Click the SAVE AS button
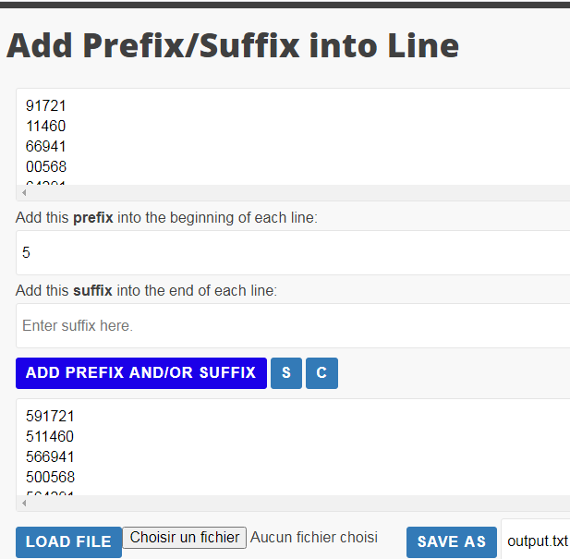The width and height of the screenshot is (570, 559). 451,542
